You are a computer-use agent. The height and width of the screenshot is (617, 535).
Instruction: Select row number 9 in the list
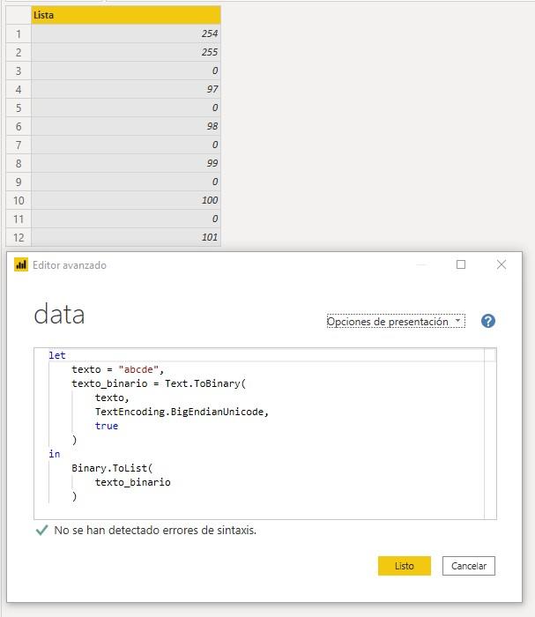pos(19,182)
